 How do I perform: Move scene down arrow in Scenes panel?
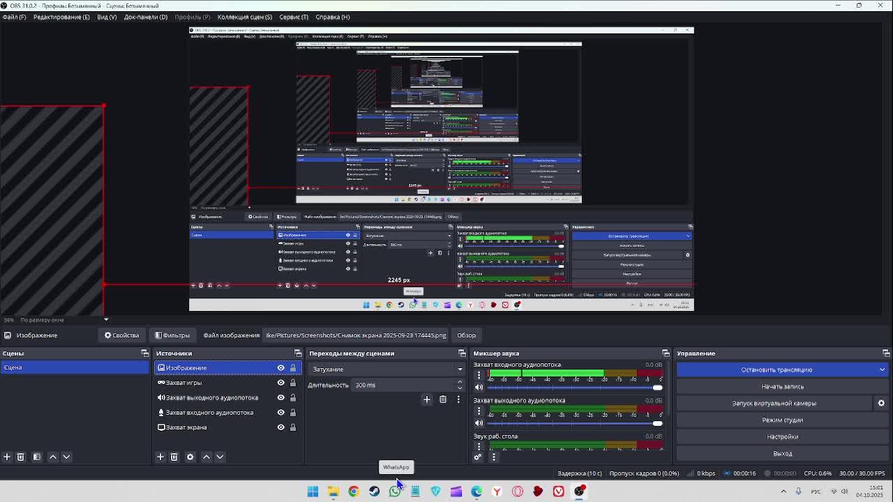click(67, 457)
